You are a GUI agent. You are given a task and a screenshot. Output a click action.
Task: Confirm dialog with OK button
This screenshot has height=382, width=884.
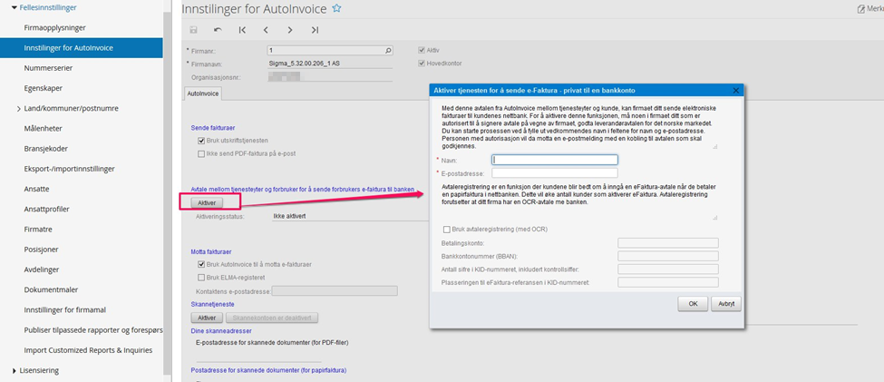click(693, 304)
